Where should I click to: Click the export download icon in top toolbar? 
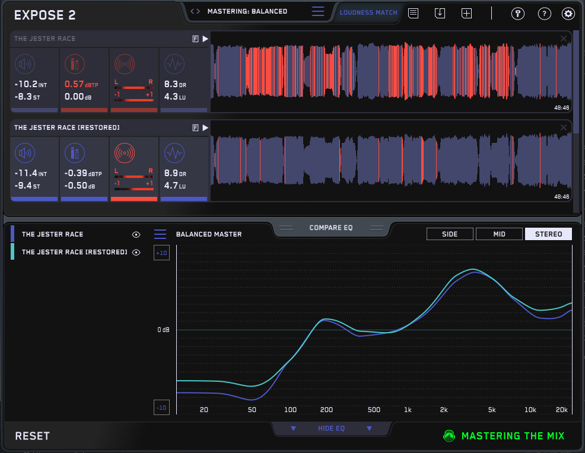[440, 13]
